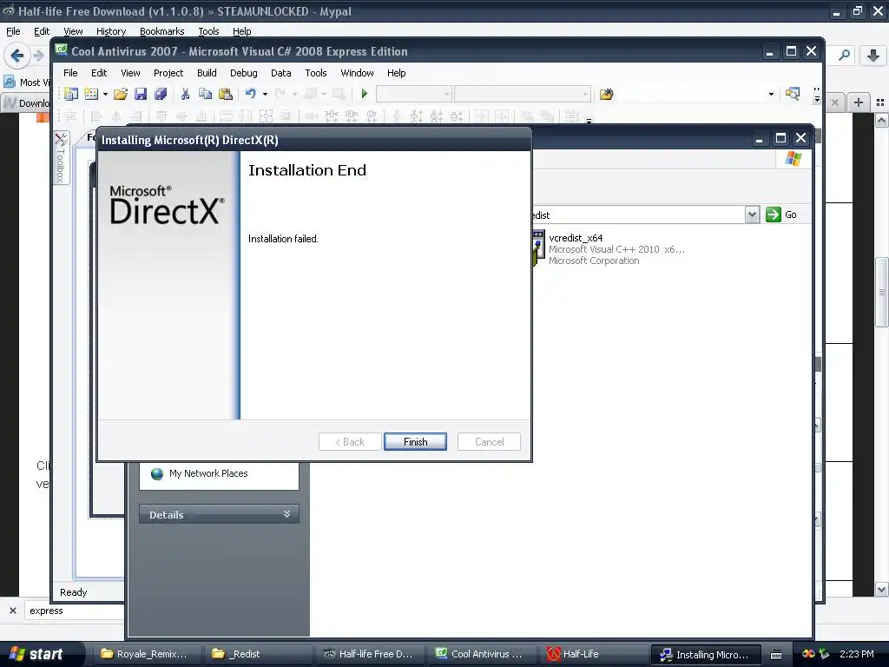Close the Mypal find bar

point(13,611)
